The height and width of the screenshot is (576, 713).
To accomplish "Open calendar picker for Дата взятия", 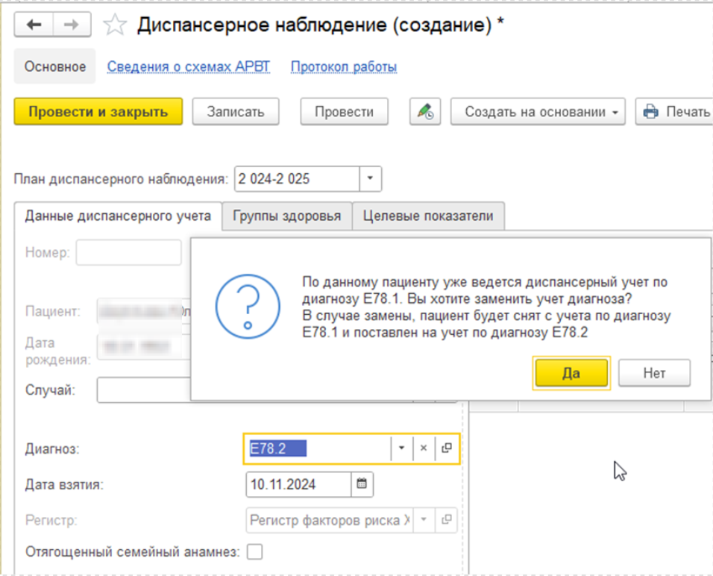I will coord(362,484).
